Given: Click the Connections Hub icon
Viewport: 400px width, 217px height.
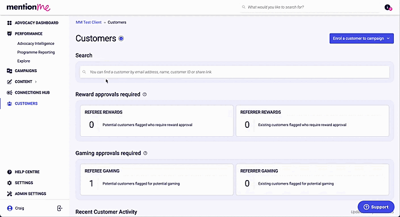Looking at the screenshot, I should [x=10, y=93].
